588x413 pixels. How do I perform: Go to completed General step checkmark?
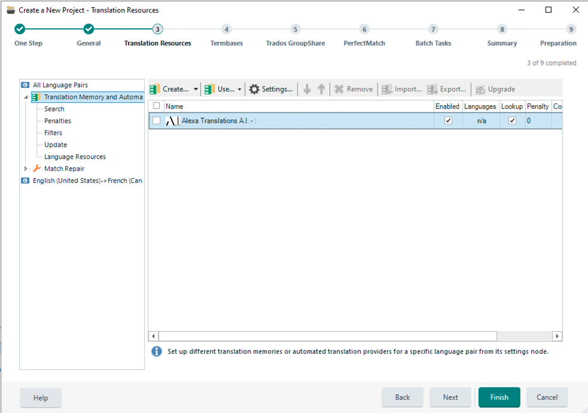(89, 29)
